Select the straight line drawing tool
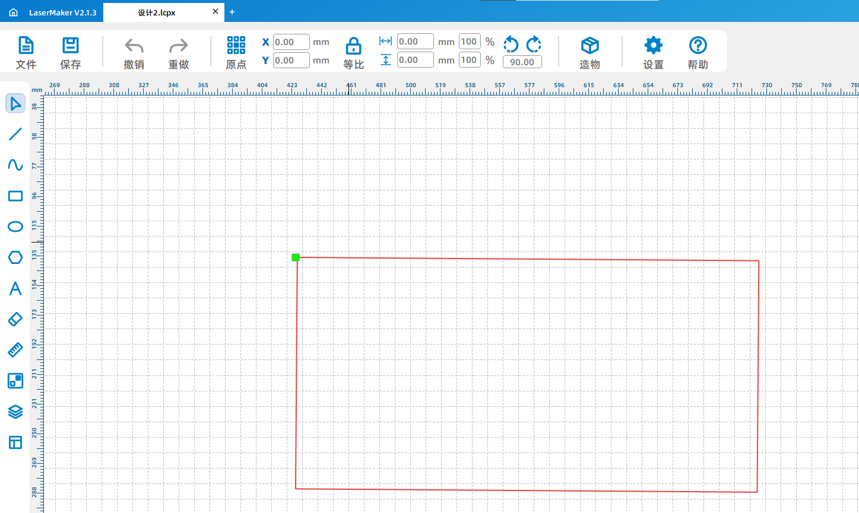The image size is (859, 513). [x=15, y=134]
